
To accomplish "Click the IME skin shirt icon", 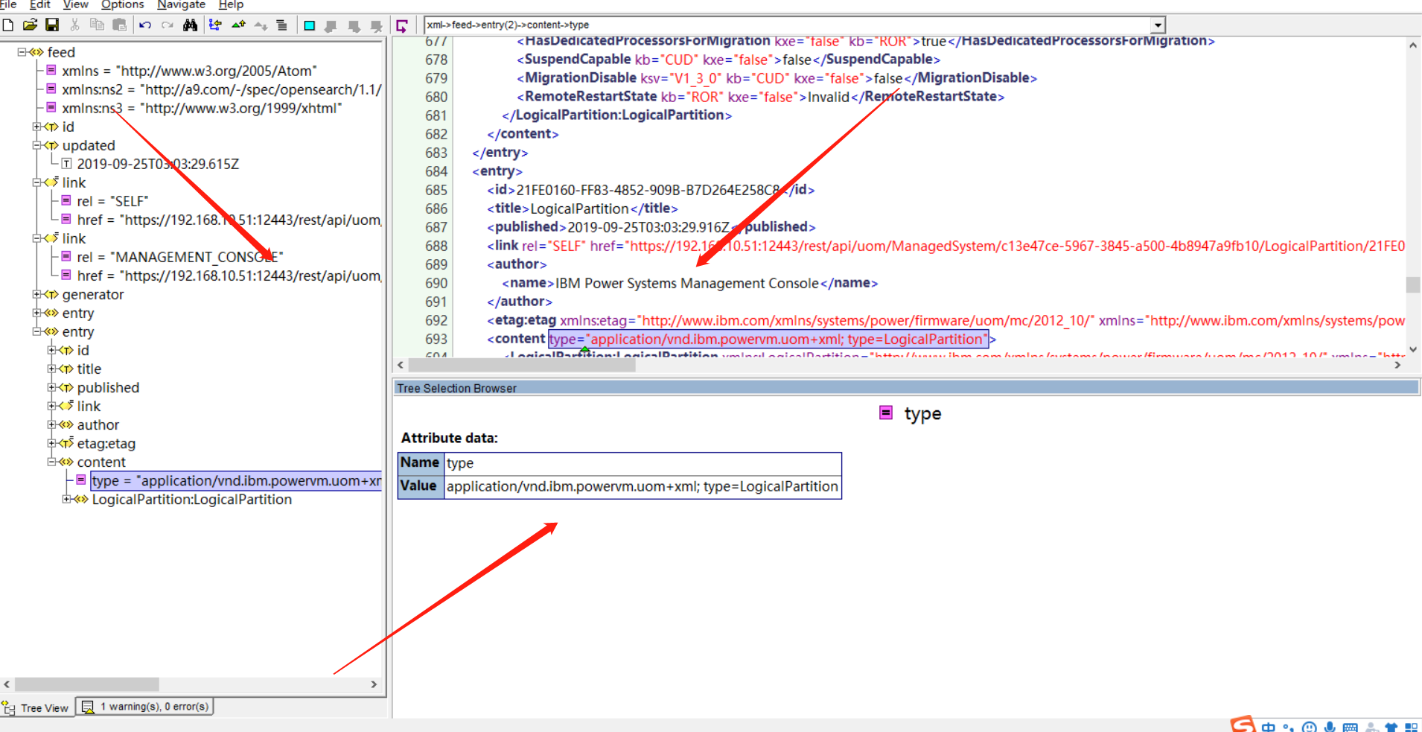I will (x=1391, y=727).
